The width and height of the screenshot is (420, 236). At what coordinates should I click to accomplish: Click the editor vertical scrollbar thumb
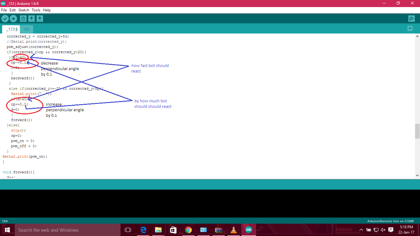point(417,131)
